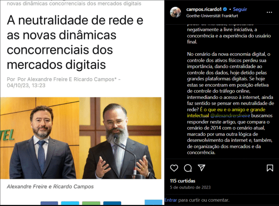
Task: Click the photo of Alexandre Freire in blue tie
Action: [40, 138]
